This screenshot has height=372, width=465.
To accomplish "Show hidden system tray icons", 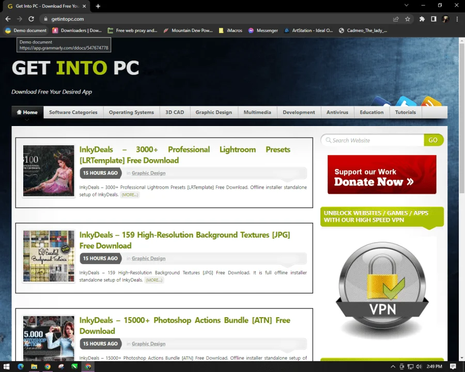I will click(x=393, y=367).
